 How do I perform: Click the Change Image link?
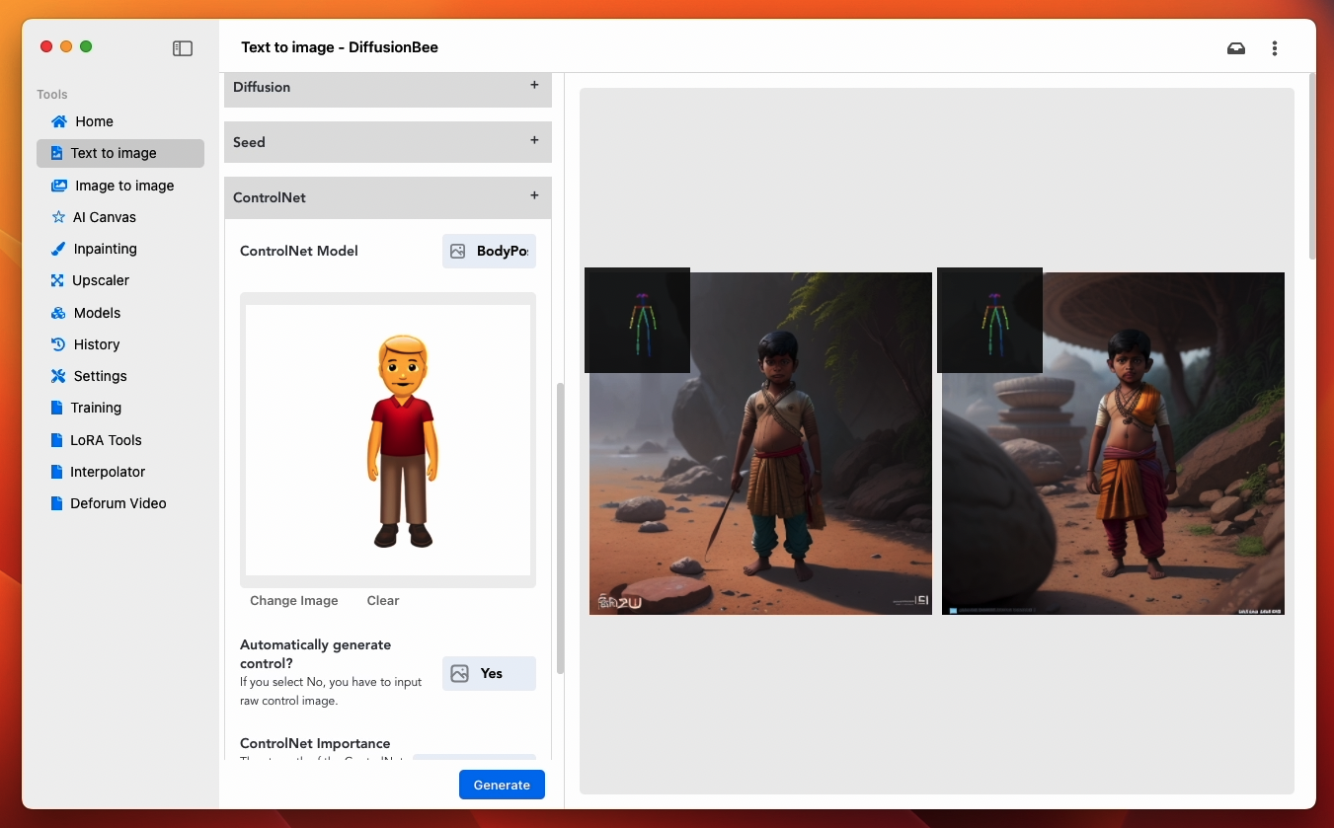(x=293, y=600)
